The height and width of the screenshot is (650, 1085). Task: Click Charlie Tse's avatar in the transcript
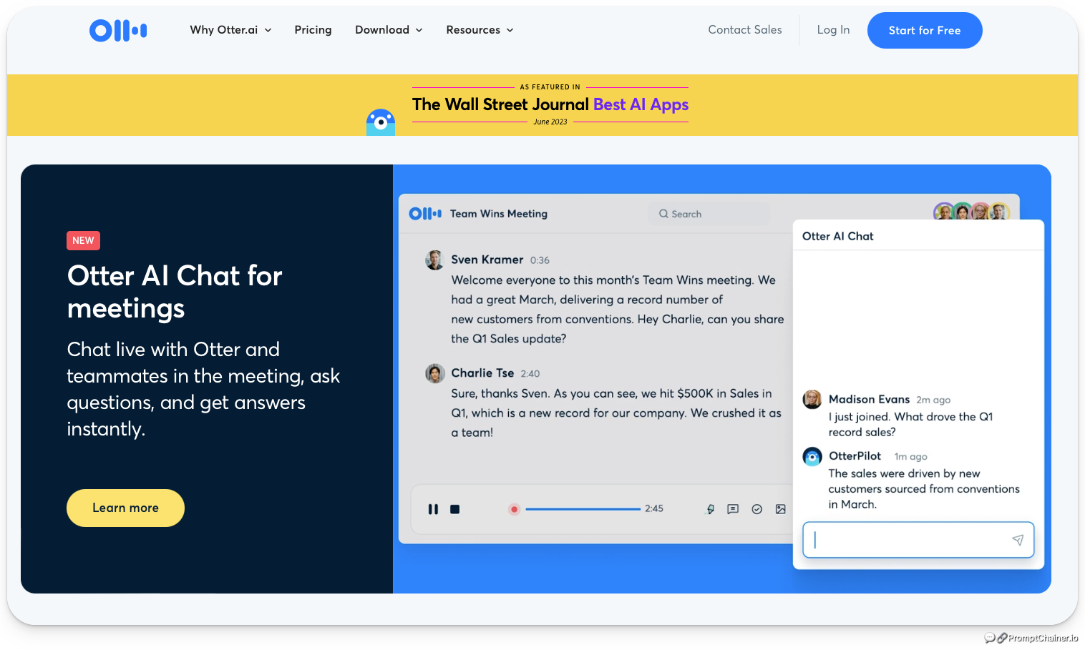[434, 373]
